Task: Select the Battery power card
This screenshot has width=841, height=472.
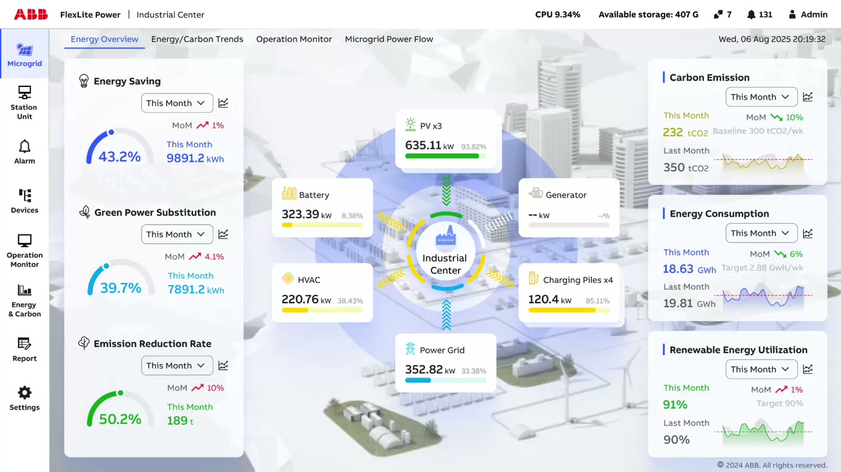Action: tap(322, 207)
